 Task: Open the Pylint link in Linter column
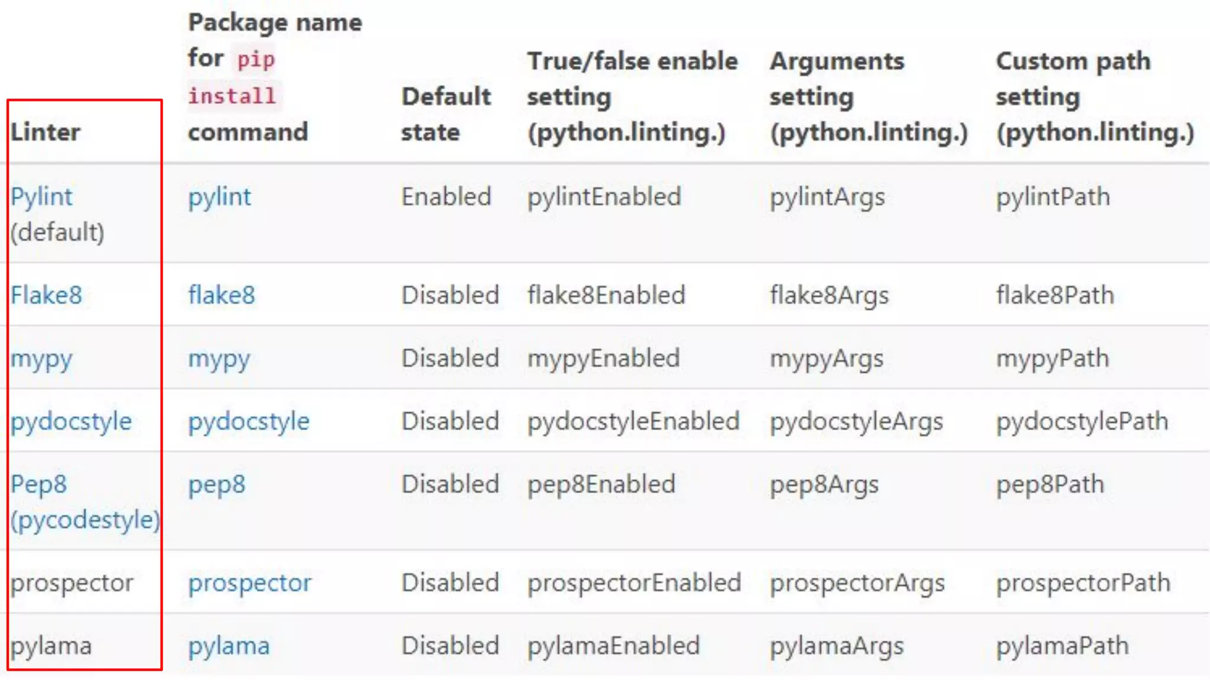point(41,197)
